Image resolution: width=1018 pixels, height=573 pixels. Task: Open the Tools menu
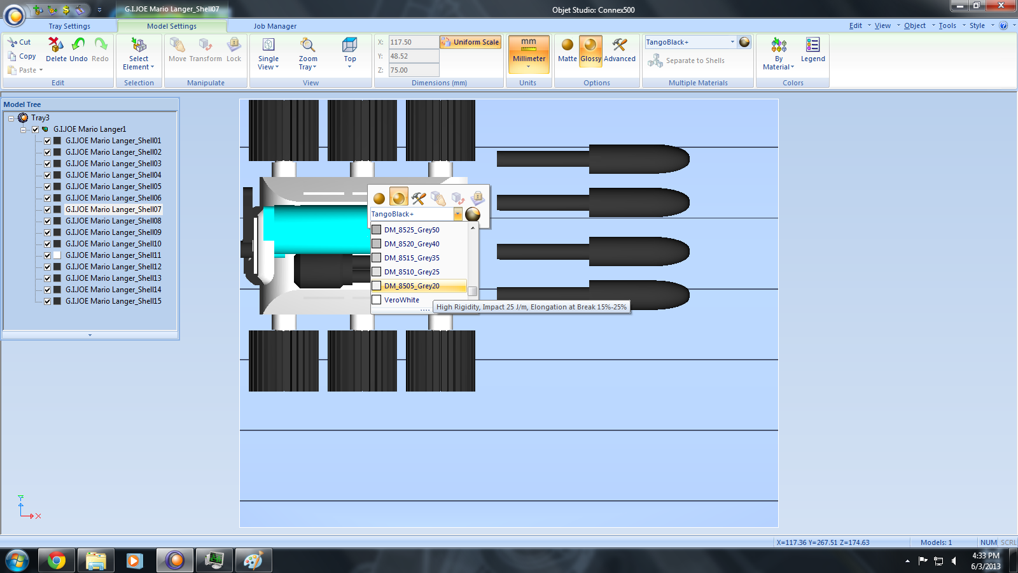[x=947, y=25]
